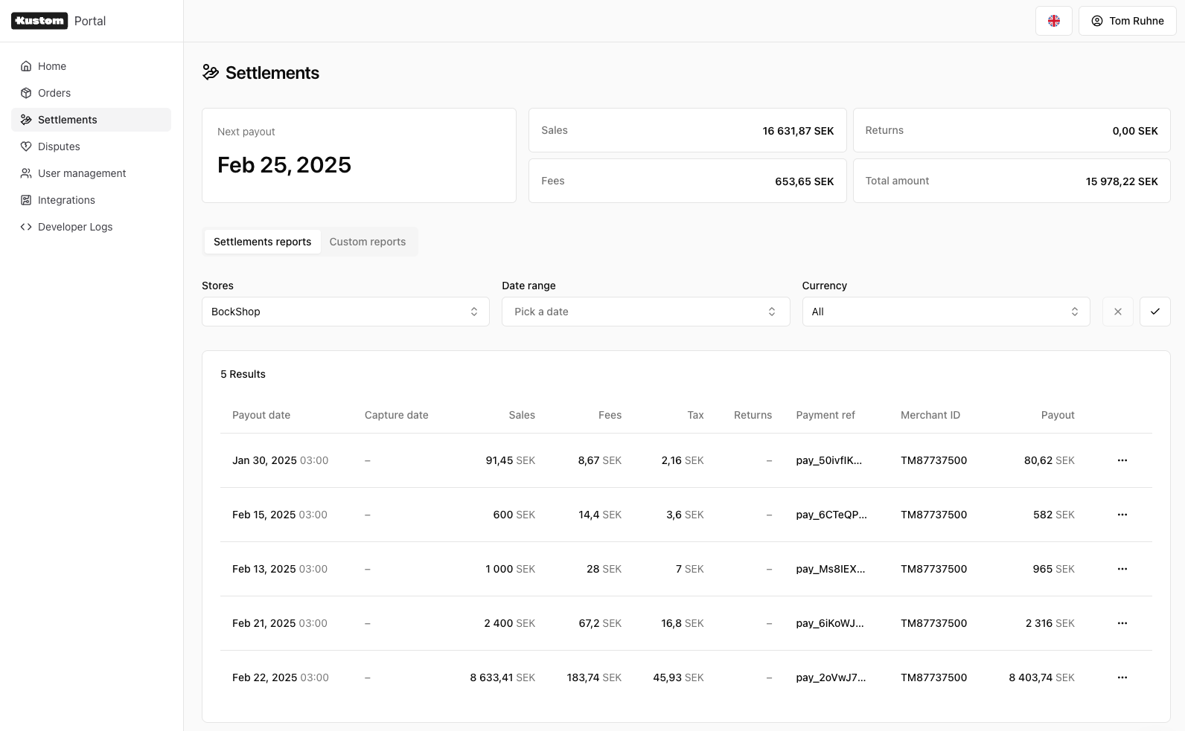Click payment ref pay_Ms8IEX...
The height and width of the screenshot is (731, 1185).
click(831, 569)
